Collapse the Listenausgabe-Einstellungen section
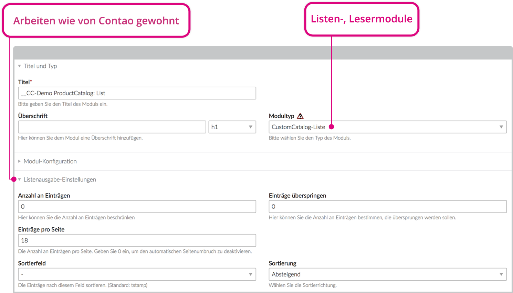Screen dimensions: 513x293 tap(57, 180)
